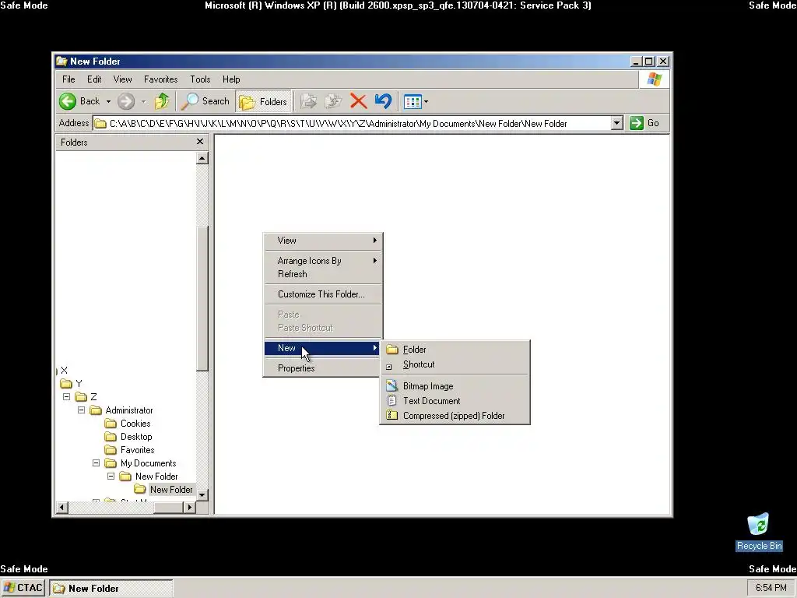Click the New item in context menu
Viewport: 797px width, 598px height.
[x=323, y=348]
